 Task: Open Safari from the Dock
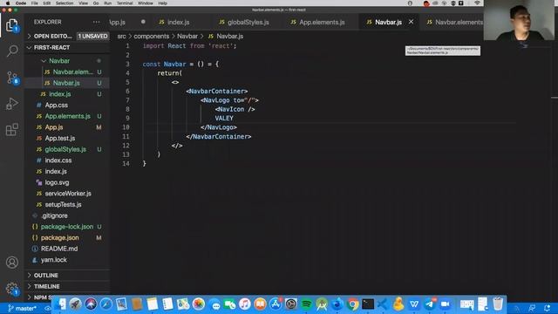pos(106,304)
